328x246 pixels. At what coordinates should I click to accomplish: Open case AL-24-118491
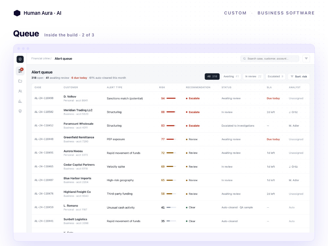(44, 153)
